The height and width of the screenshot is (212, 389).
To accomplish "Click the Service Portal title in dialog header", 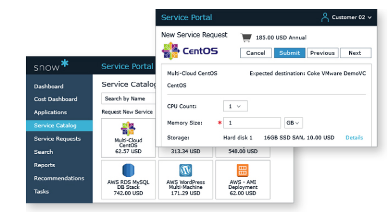I will point(187,18).
